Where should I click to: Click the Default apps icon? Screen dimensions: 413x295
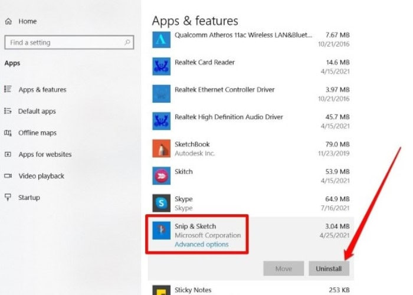(8, 111)
